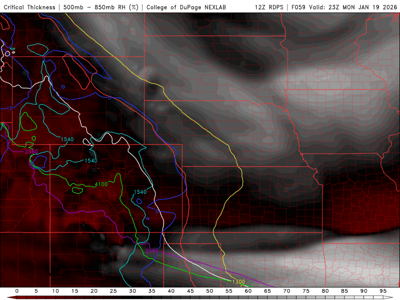Click the "F059 Valid: 23Z MON JAN 19 2026" text
The width and height of the screenshot is (400, 300).
click(x=344, y=7)
